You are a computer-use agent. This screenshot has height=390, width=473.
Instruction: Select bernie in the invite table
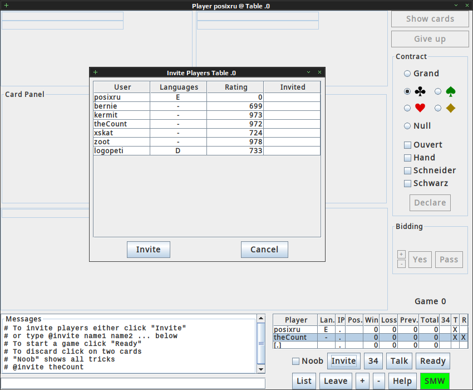pos(207,106)
